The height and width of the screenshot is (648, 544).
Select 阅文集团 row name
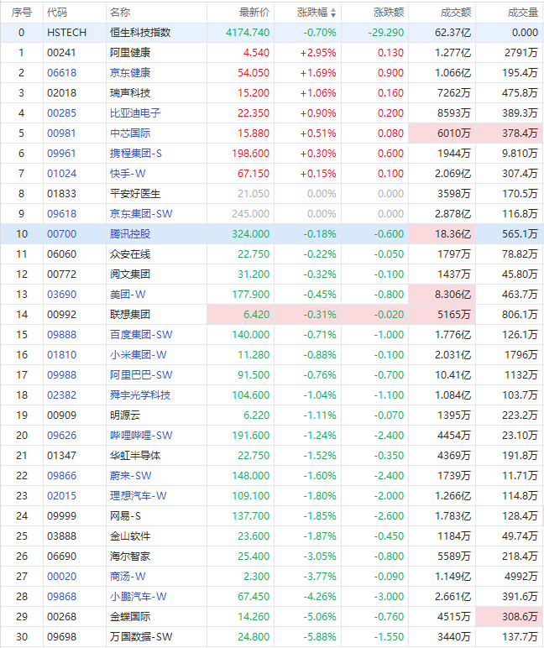click(130, 274)
